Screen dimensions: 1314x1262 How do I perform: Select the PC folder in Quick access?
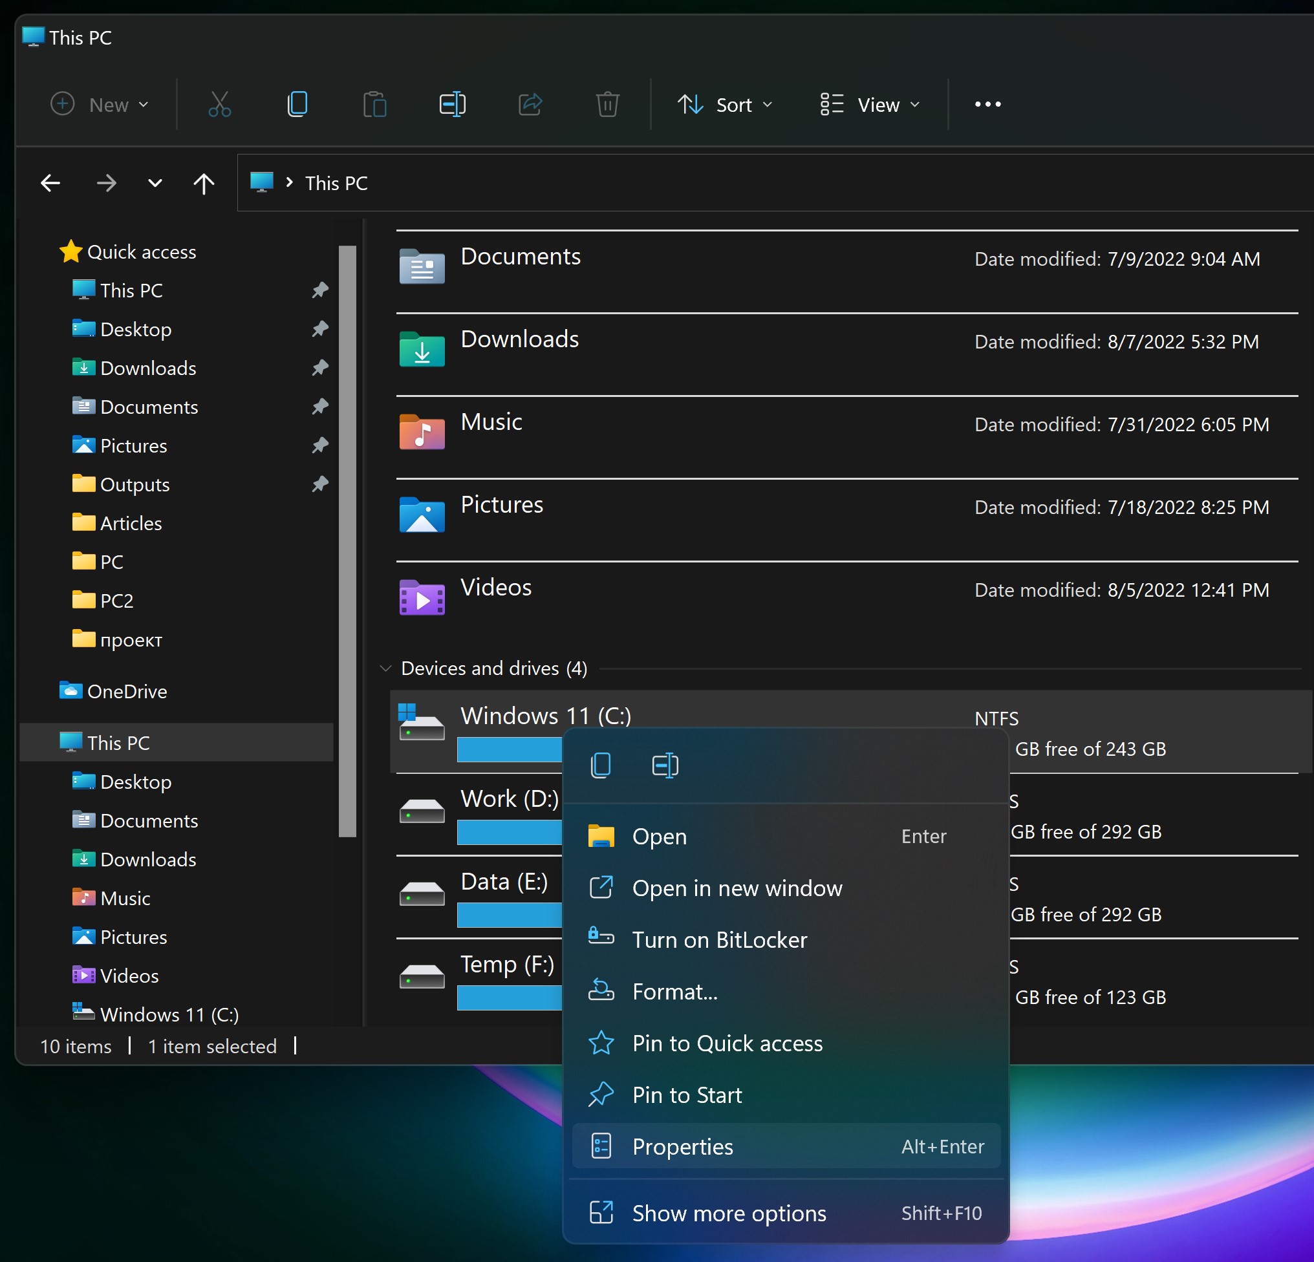(x=98, y=562)
